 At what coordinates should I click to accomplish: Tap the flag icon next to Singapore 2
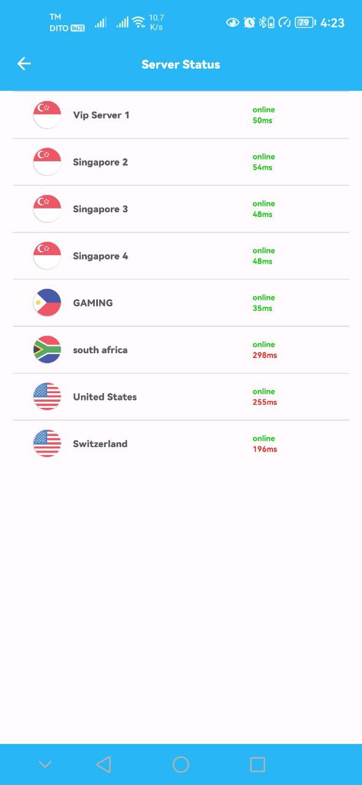[47, 162]
